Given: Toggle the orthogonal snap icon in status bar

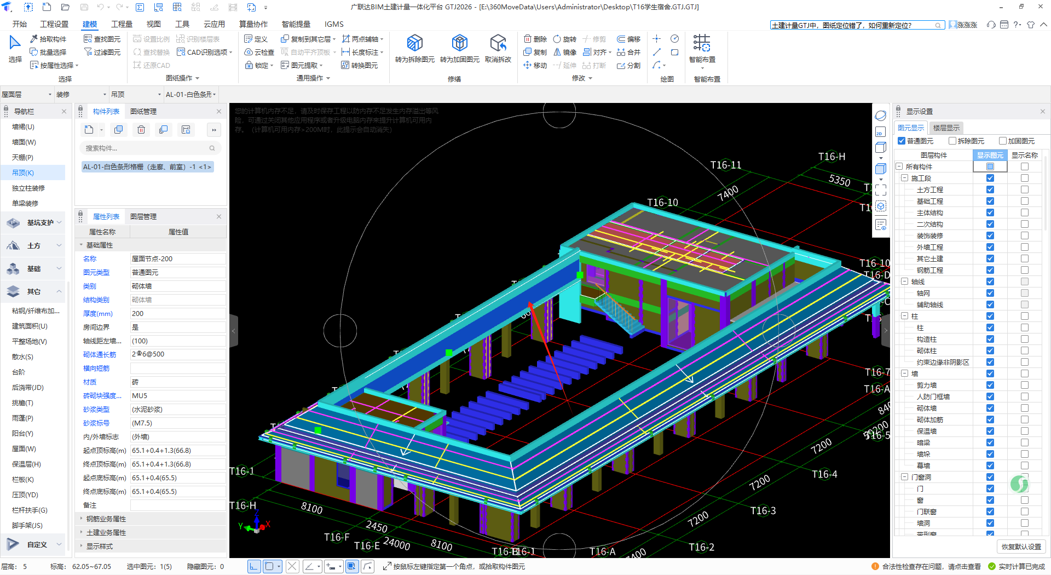Looking at the screenshot, I should [x=254, y=566].
